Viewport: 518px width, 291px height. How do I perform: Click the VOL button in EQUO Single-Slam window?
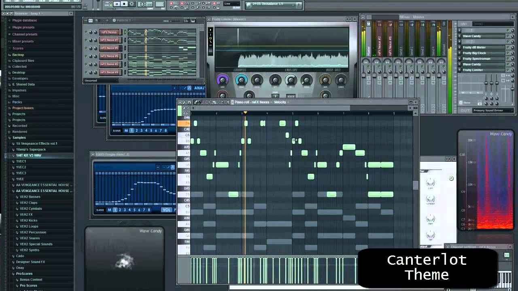point(167,210)
